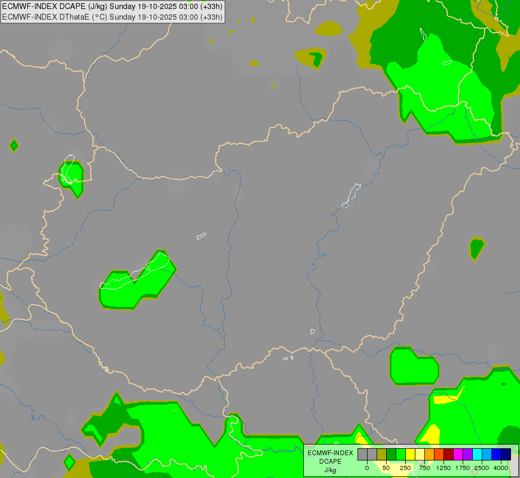The image size is (520, 478).
Task: Select the dark red legend swatch
Action: point(449,454)
